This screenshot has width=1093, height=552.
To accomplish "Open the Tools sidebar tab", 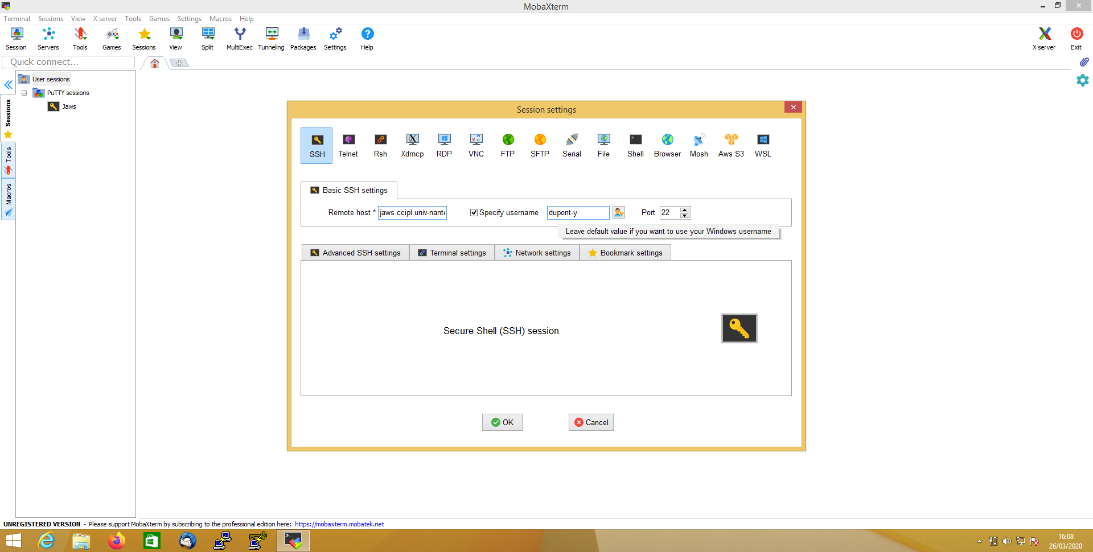I will 9,160.
